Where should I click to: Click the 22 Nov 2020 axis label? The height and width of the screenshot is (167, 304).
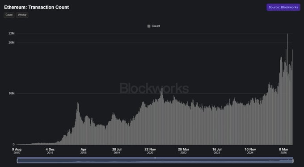pos(150,151)
